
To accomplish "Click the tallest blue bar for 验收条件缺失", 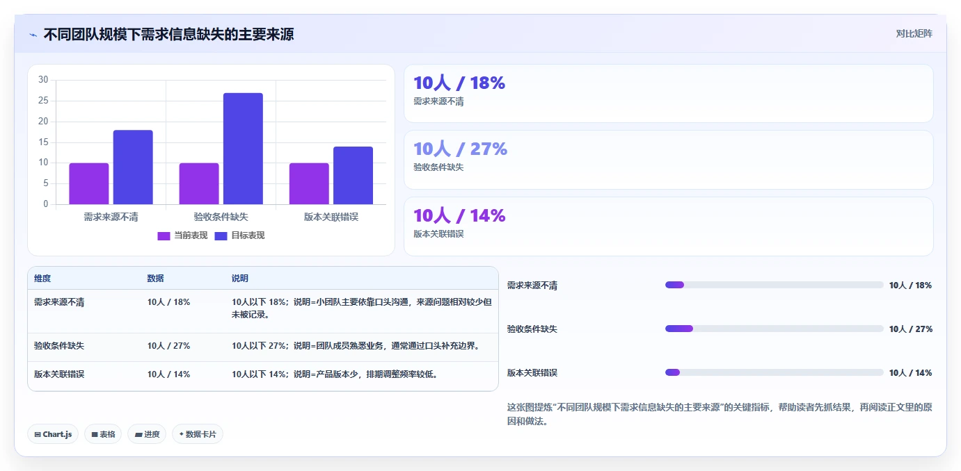I will [243, 149].
